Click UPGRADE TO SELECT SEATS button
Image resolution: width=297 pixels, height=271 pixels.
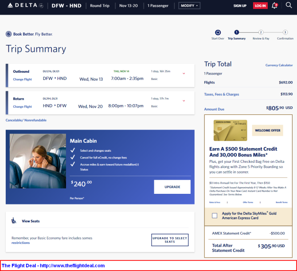pos(170,240)
